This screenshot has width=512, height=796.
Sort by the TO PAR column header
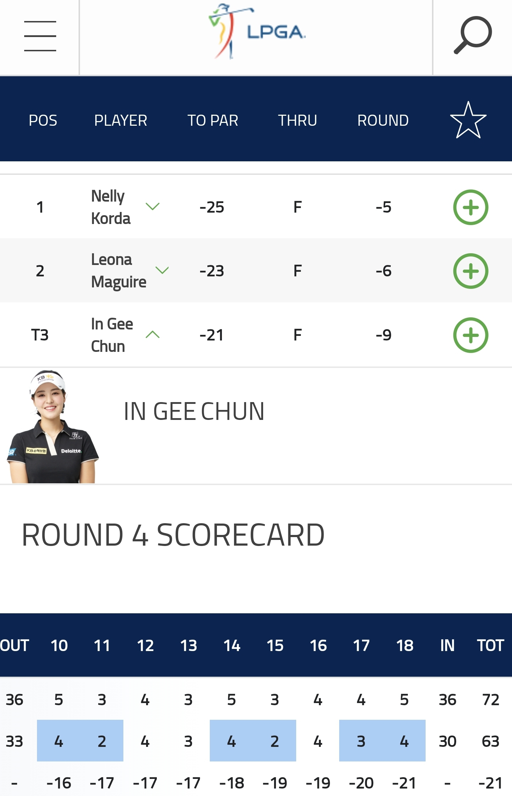[x=213, y=120]
